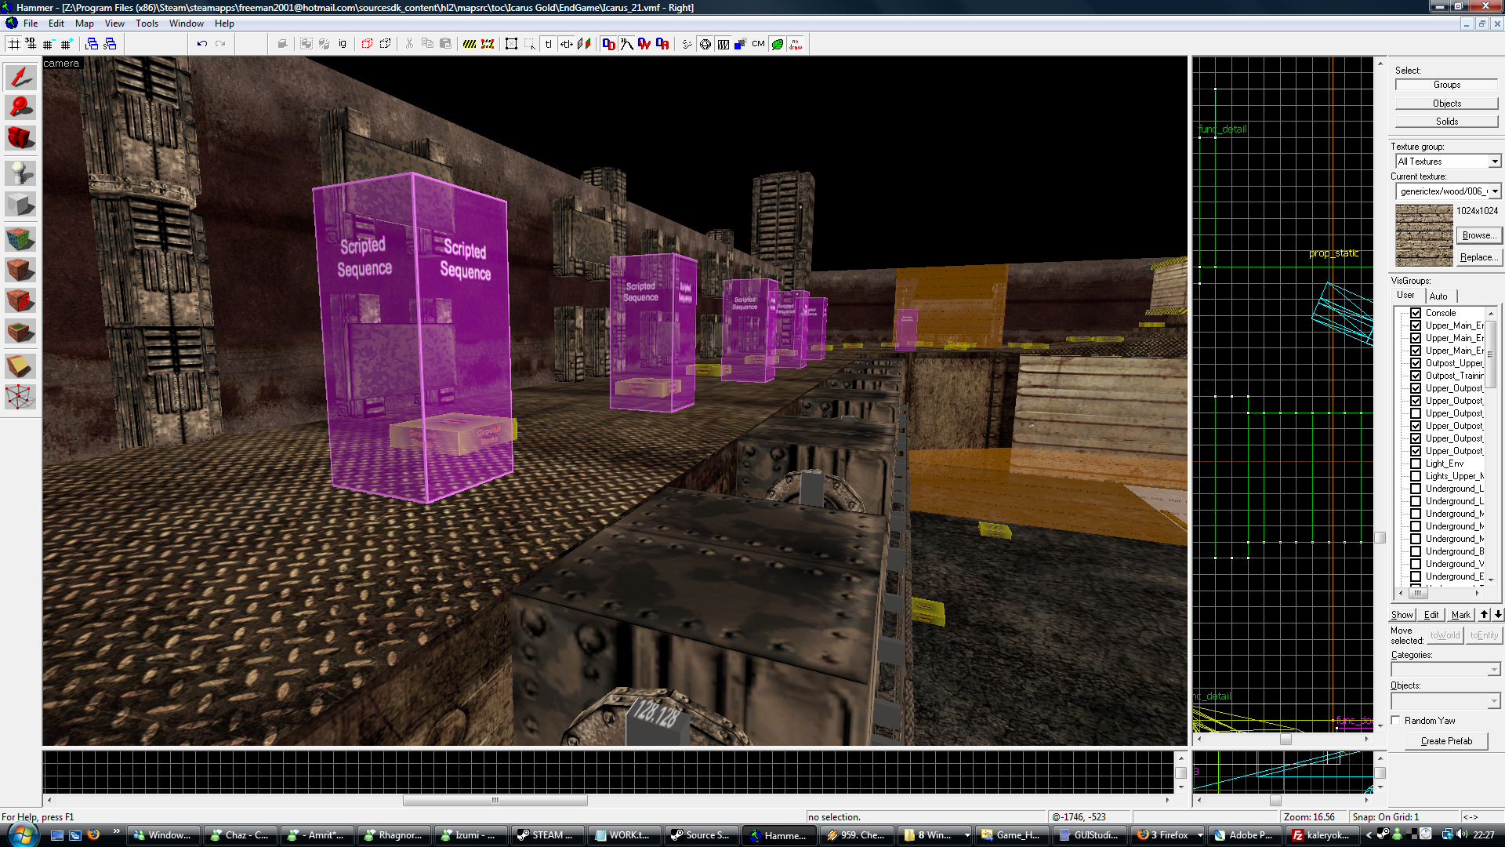
Task: Click the bottom 2D view horizontal scrollbar thumb
Action: pyautogui.click(x=495, y=801)
